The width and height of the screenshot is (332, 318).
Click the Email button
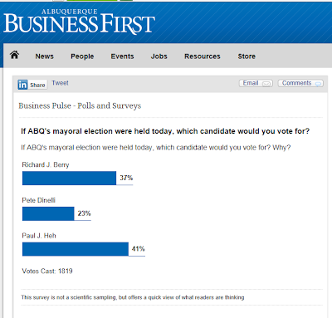pyautogui.click(x=256, y=83)
